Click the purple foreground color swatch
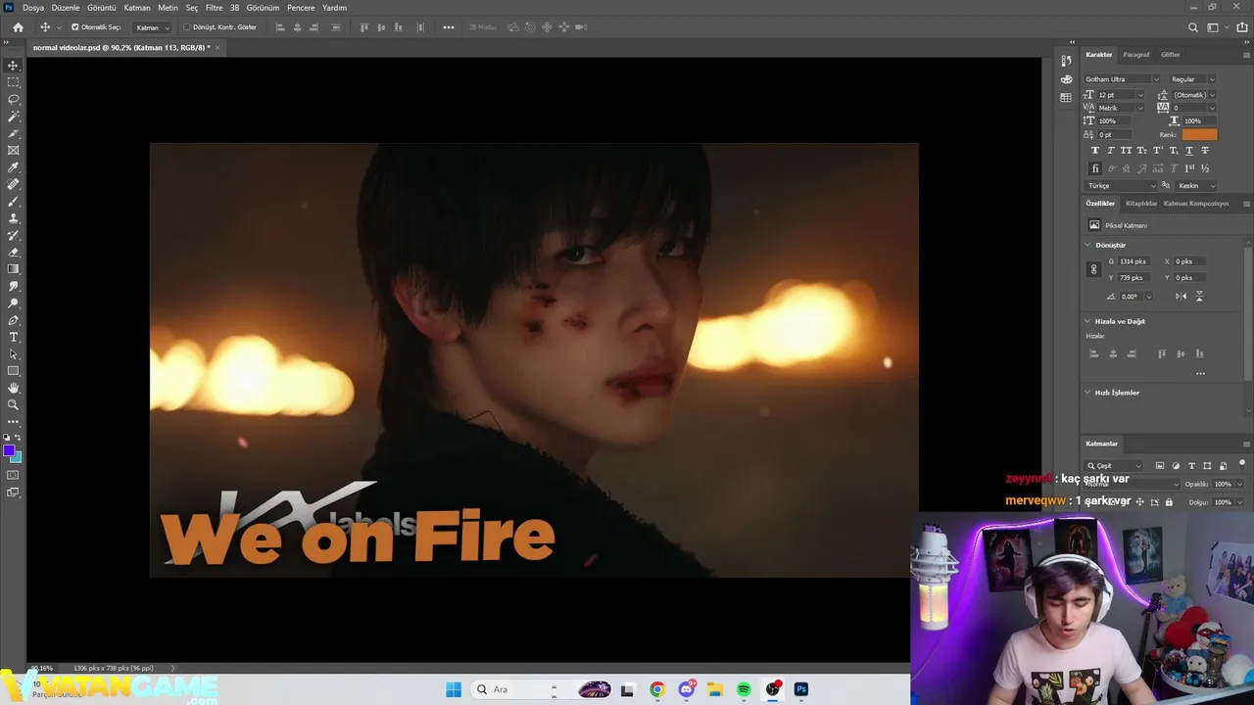The image size is (1254, 705). pos(9,451)
